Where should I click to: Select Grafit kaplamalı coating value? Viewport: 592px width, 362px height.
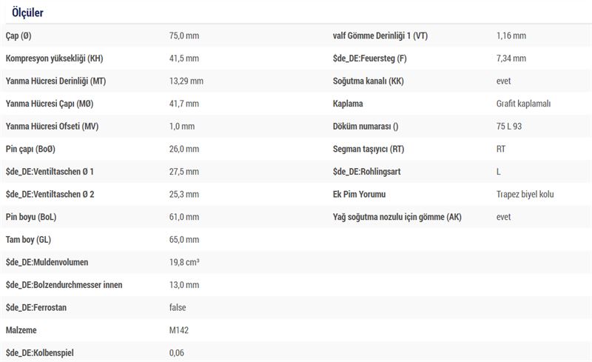tap(524, 104)
